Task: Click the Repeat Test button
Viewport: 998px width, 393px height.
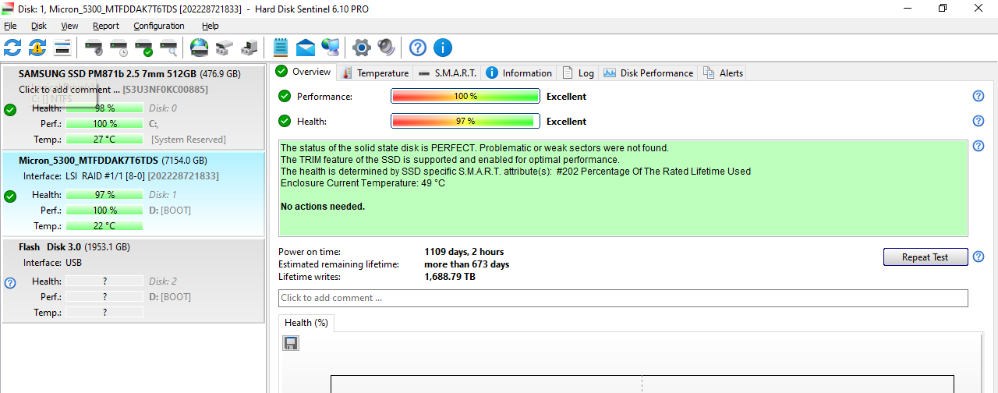Action: click(x=925, y=257)
